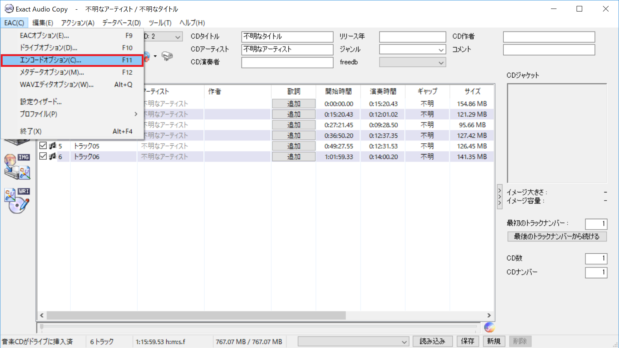The image size is (619, 348).
Task: Select EACオプション(E)... menu entry
Action: [73, 36]
